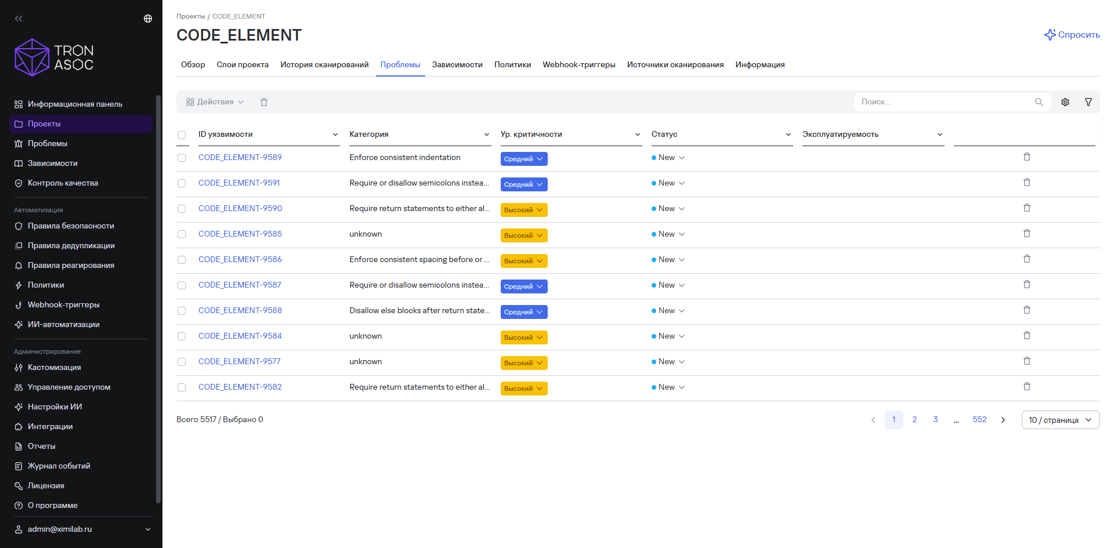Open the CODE_ELEMENT-9590 link
Image resolution: width=1114 pixels, height=548 pixels.
[x=240, y=208]
